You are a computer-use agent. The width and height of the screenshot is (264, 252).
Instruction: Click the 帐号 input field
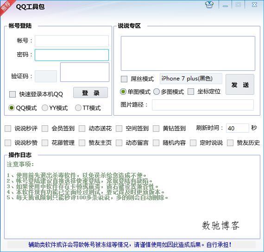72,41
